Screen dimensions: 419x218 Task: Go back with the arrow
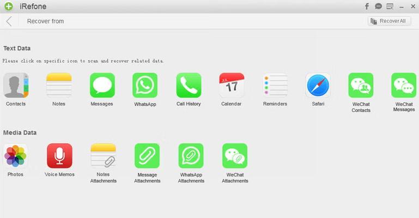coord(9,21)
